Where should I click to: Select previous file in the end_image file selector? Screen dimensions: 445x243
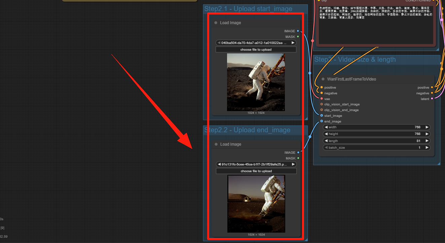click(219, 164)
